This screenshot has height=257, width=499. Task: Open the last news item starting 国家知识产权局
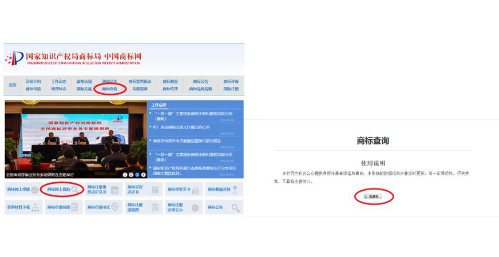tap(195, 171)
